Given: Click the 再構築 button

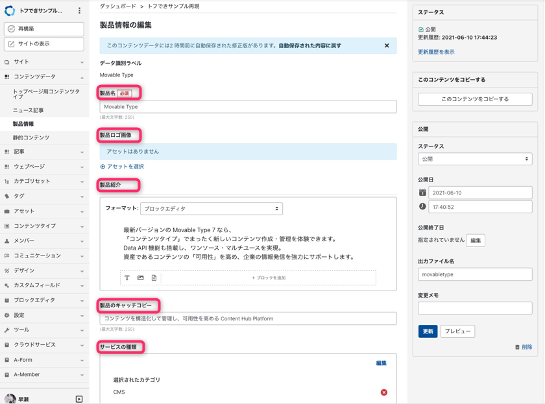Looking at the screenshot, I should 44,29.
